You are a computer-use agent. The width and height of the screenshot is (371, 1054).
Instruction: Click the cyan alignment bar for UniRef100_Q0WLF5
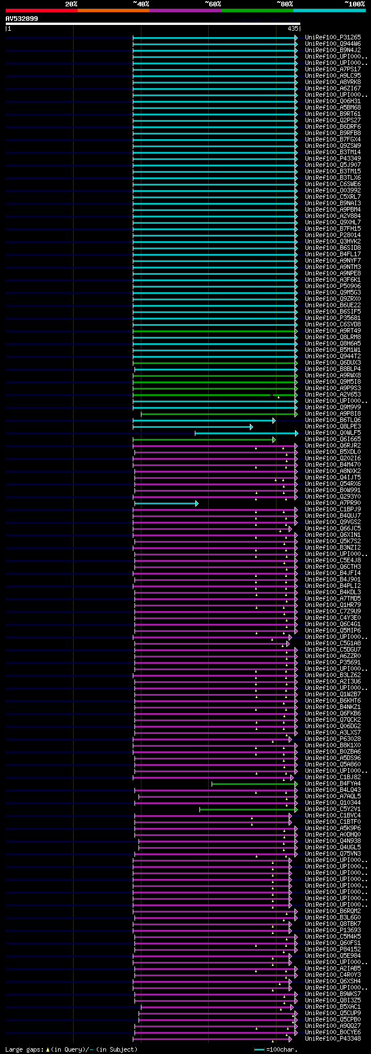coord(246,433)
